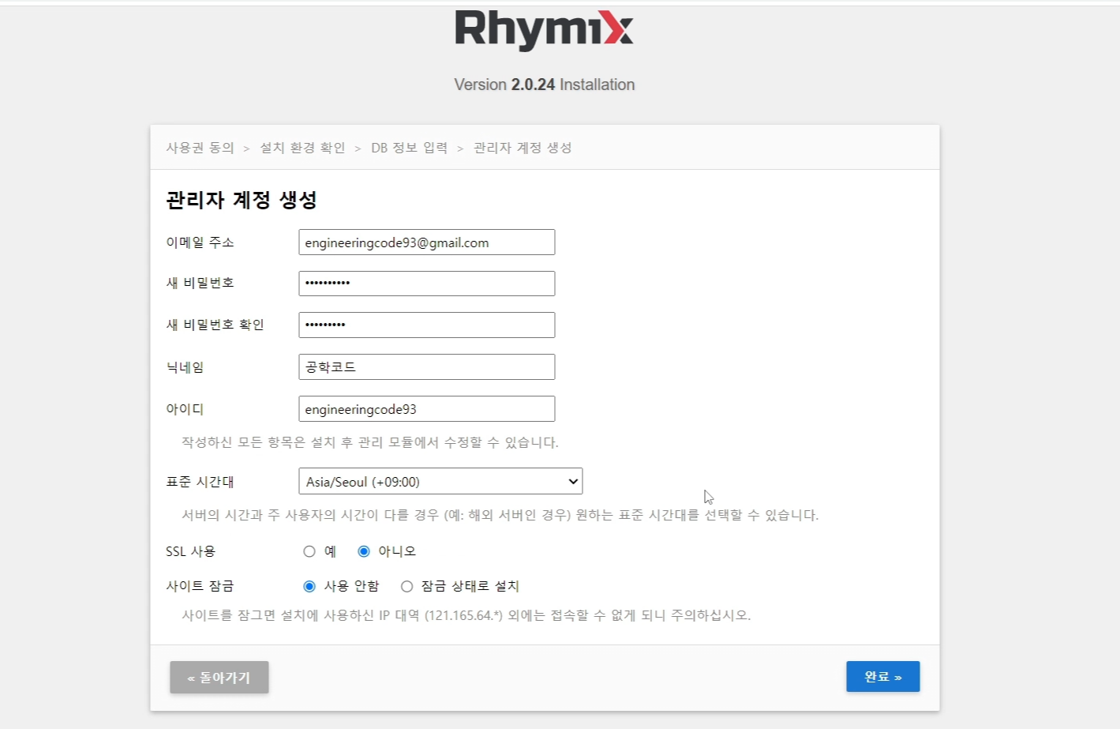Viewport: 1120px width, 729px height.
Task: Click the 사용권 동의 breadcrumb step
Action: (x=200, y=148)
